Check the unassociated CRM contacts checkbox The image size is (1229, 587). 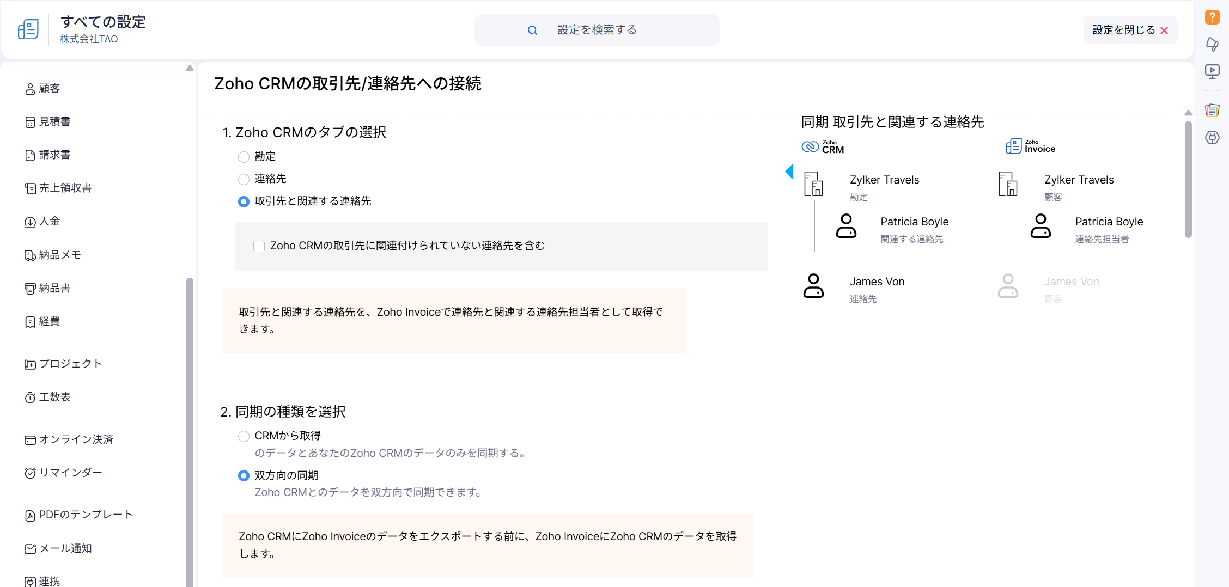(x=259, y=246)
